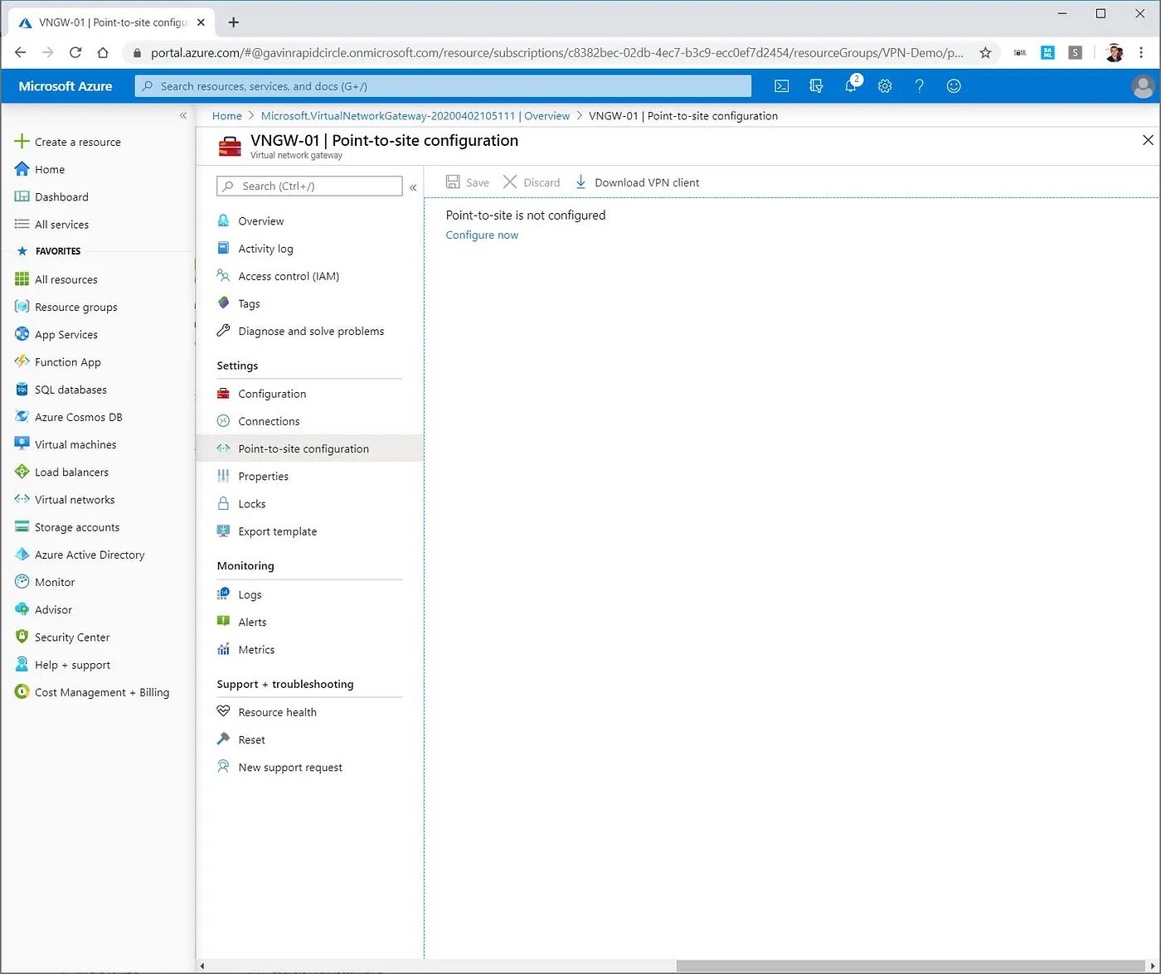Click the global Search resources bar
Screen dimensions: 1161x974
coord(443,86)
